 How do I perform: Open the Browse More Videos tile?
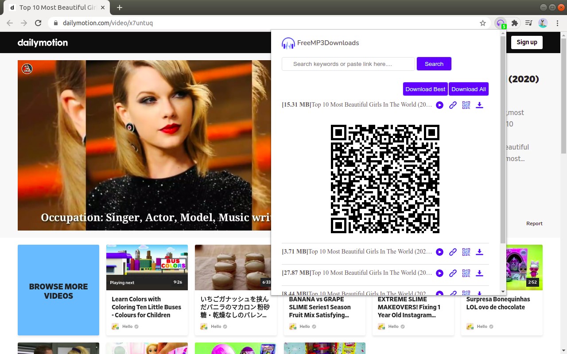click(x=58, y=290)
